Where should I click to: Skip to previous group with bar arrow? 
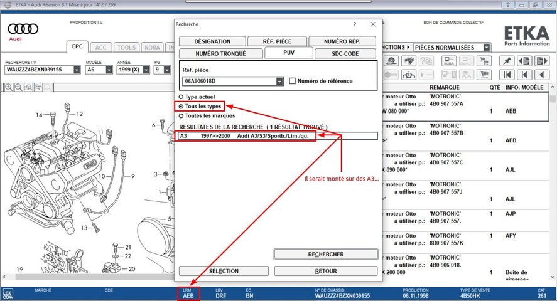(x=524, y=75)
